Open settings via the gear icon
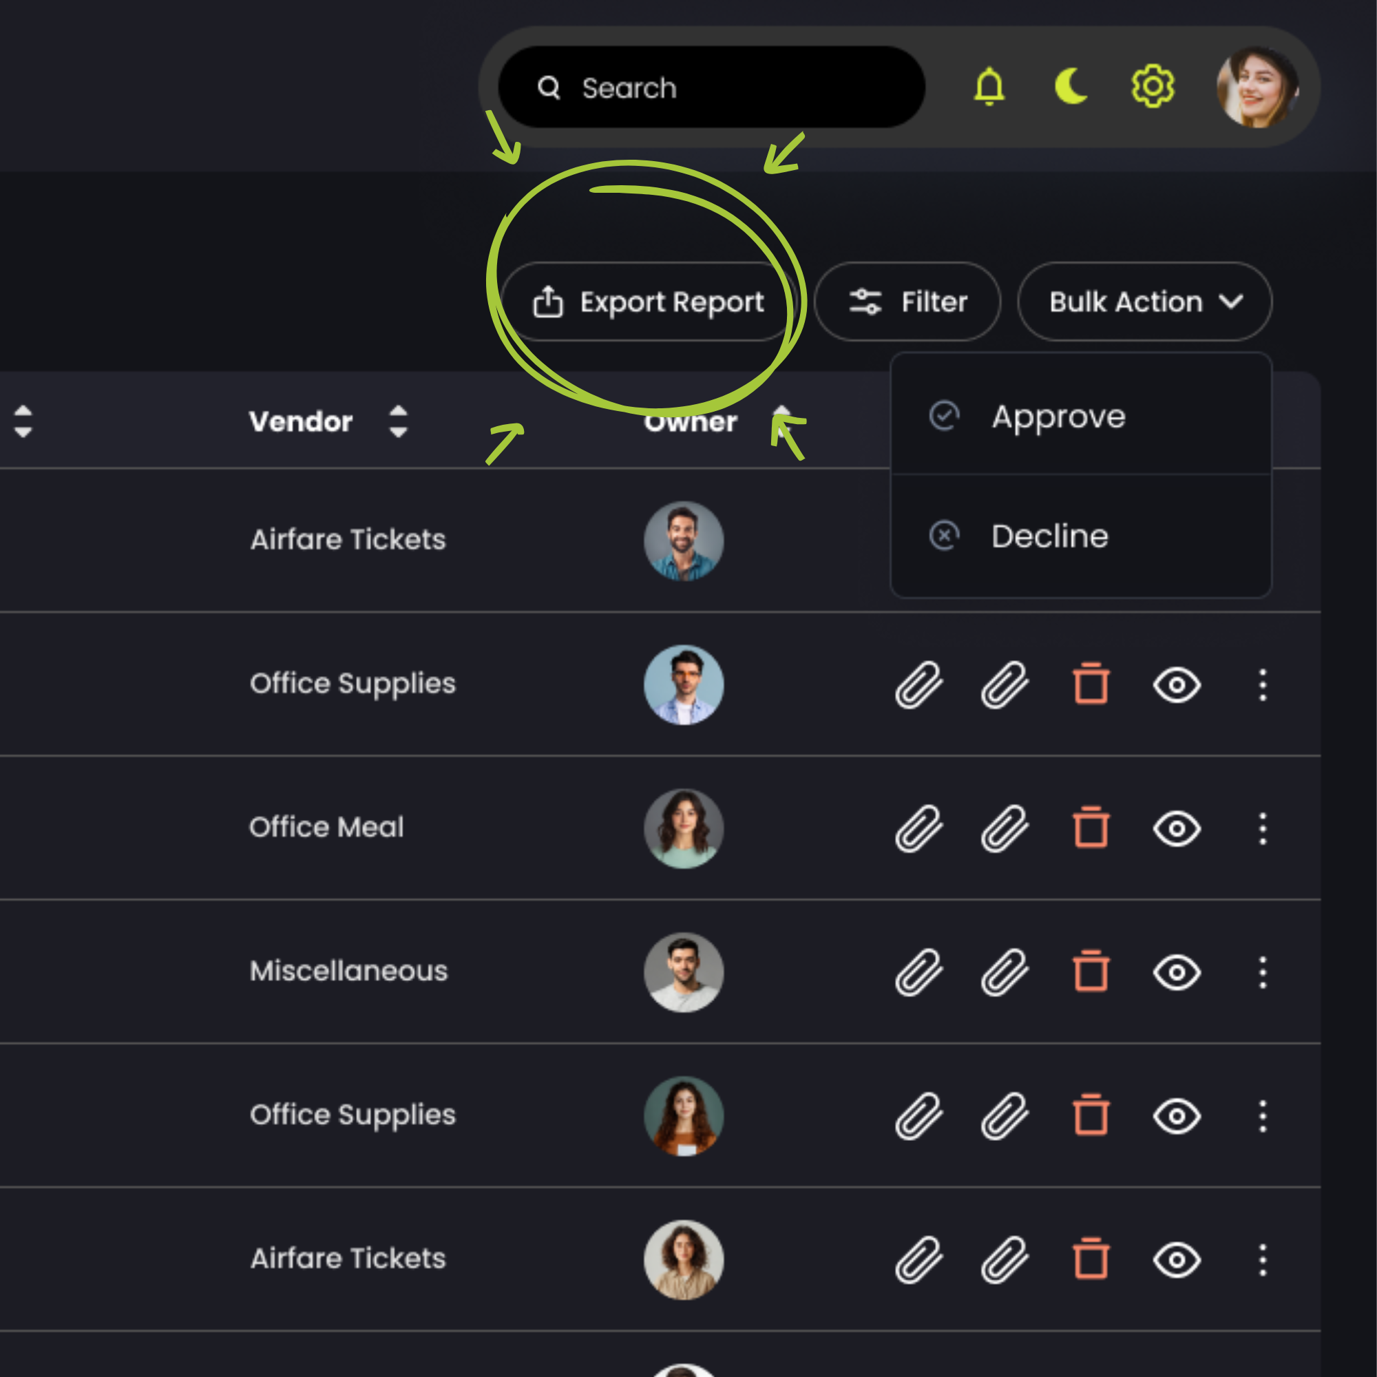 (1153, 87)
